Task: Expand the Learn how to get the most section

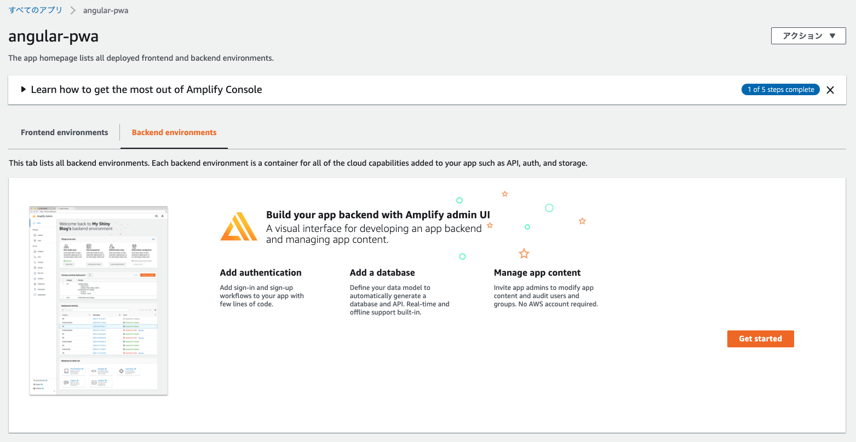Action: click(146, 89)
